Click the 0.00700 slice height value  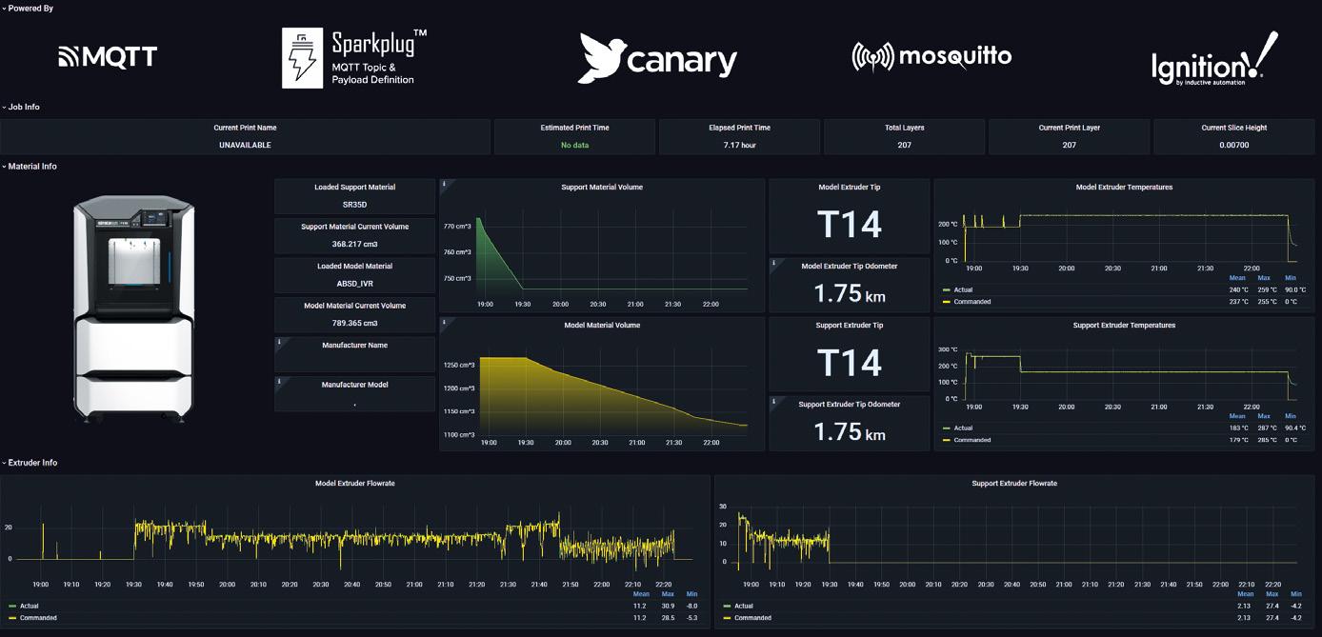(1233, 145)
